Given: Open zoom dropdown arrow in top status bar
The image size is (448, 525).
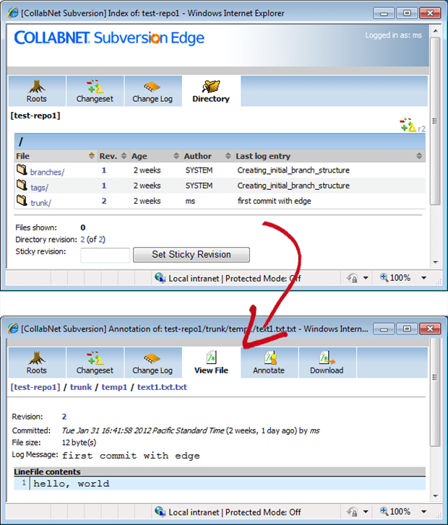Looking at the screenshot, I should coord(424,278).
